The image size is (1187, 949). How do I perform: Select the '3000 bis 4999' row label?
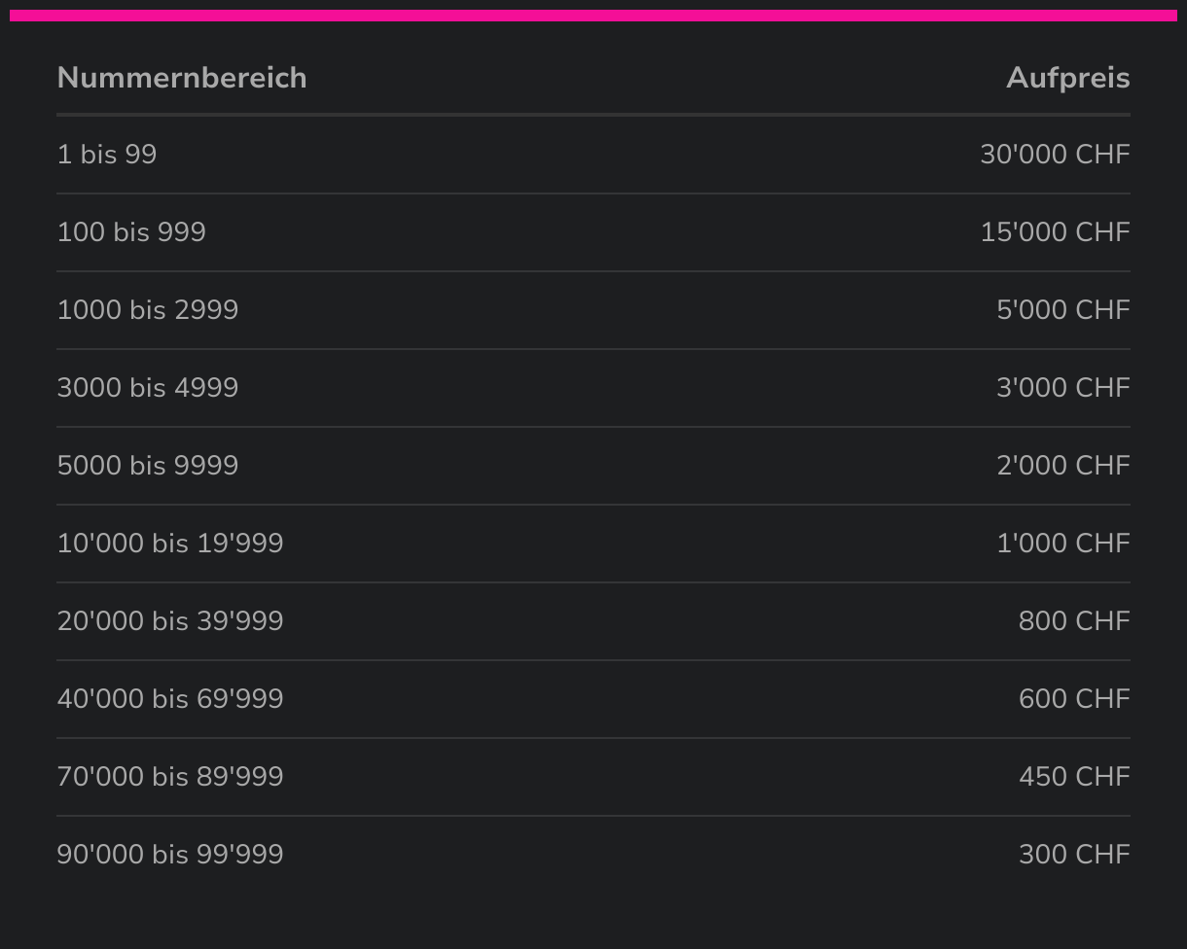(148, 388)
